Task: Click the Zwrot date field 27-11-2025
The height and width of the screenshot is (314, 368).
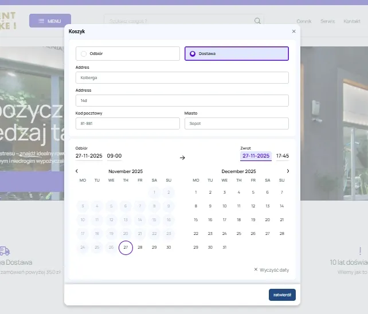Action: click(x=256, y=156)
